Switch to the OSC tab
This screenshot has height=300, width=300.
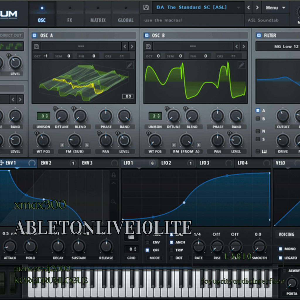[x=42, y=14]
